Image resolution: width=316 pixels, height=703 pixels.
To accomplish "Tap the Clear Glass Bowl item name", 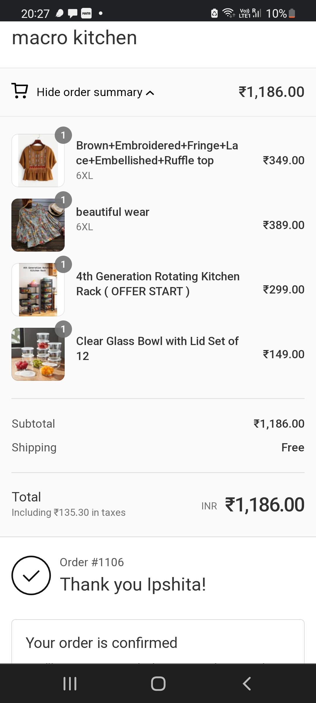I will [157, 348].
